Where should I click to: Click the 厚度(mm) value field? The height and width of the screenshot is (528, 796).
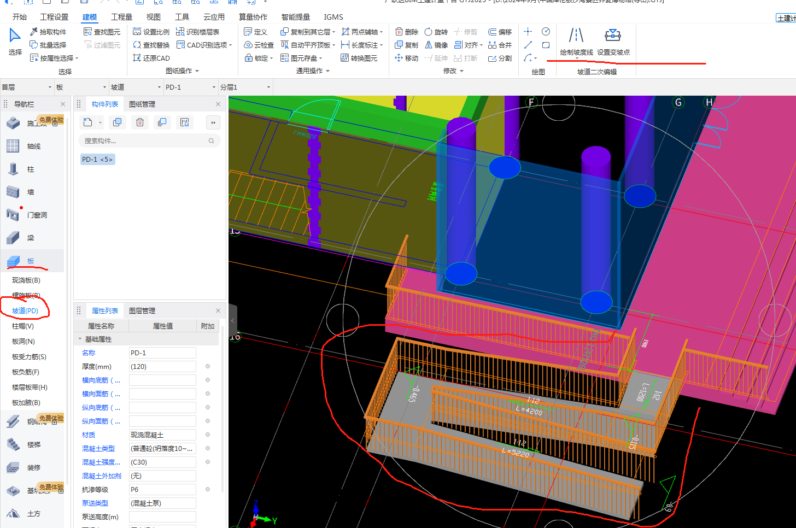[x=162, y=366]
